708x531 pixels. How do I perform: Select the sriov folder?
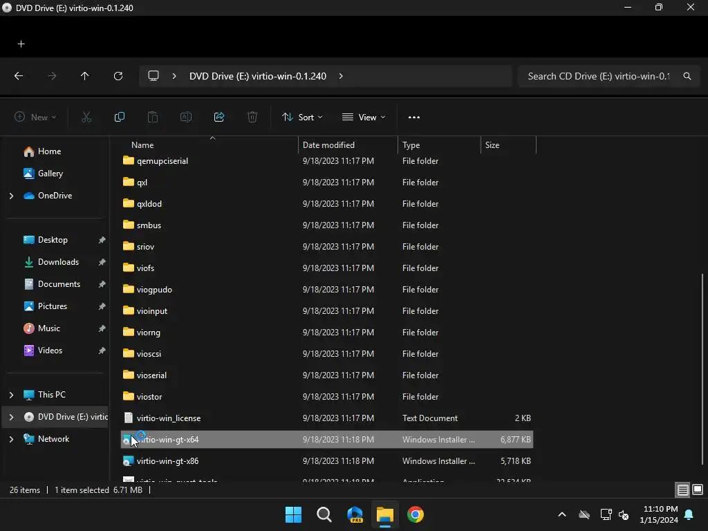327,247
